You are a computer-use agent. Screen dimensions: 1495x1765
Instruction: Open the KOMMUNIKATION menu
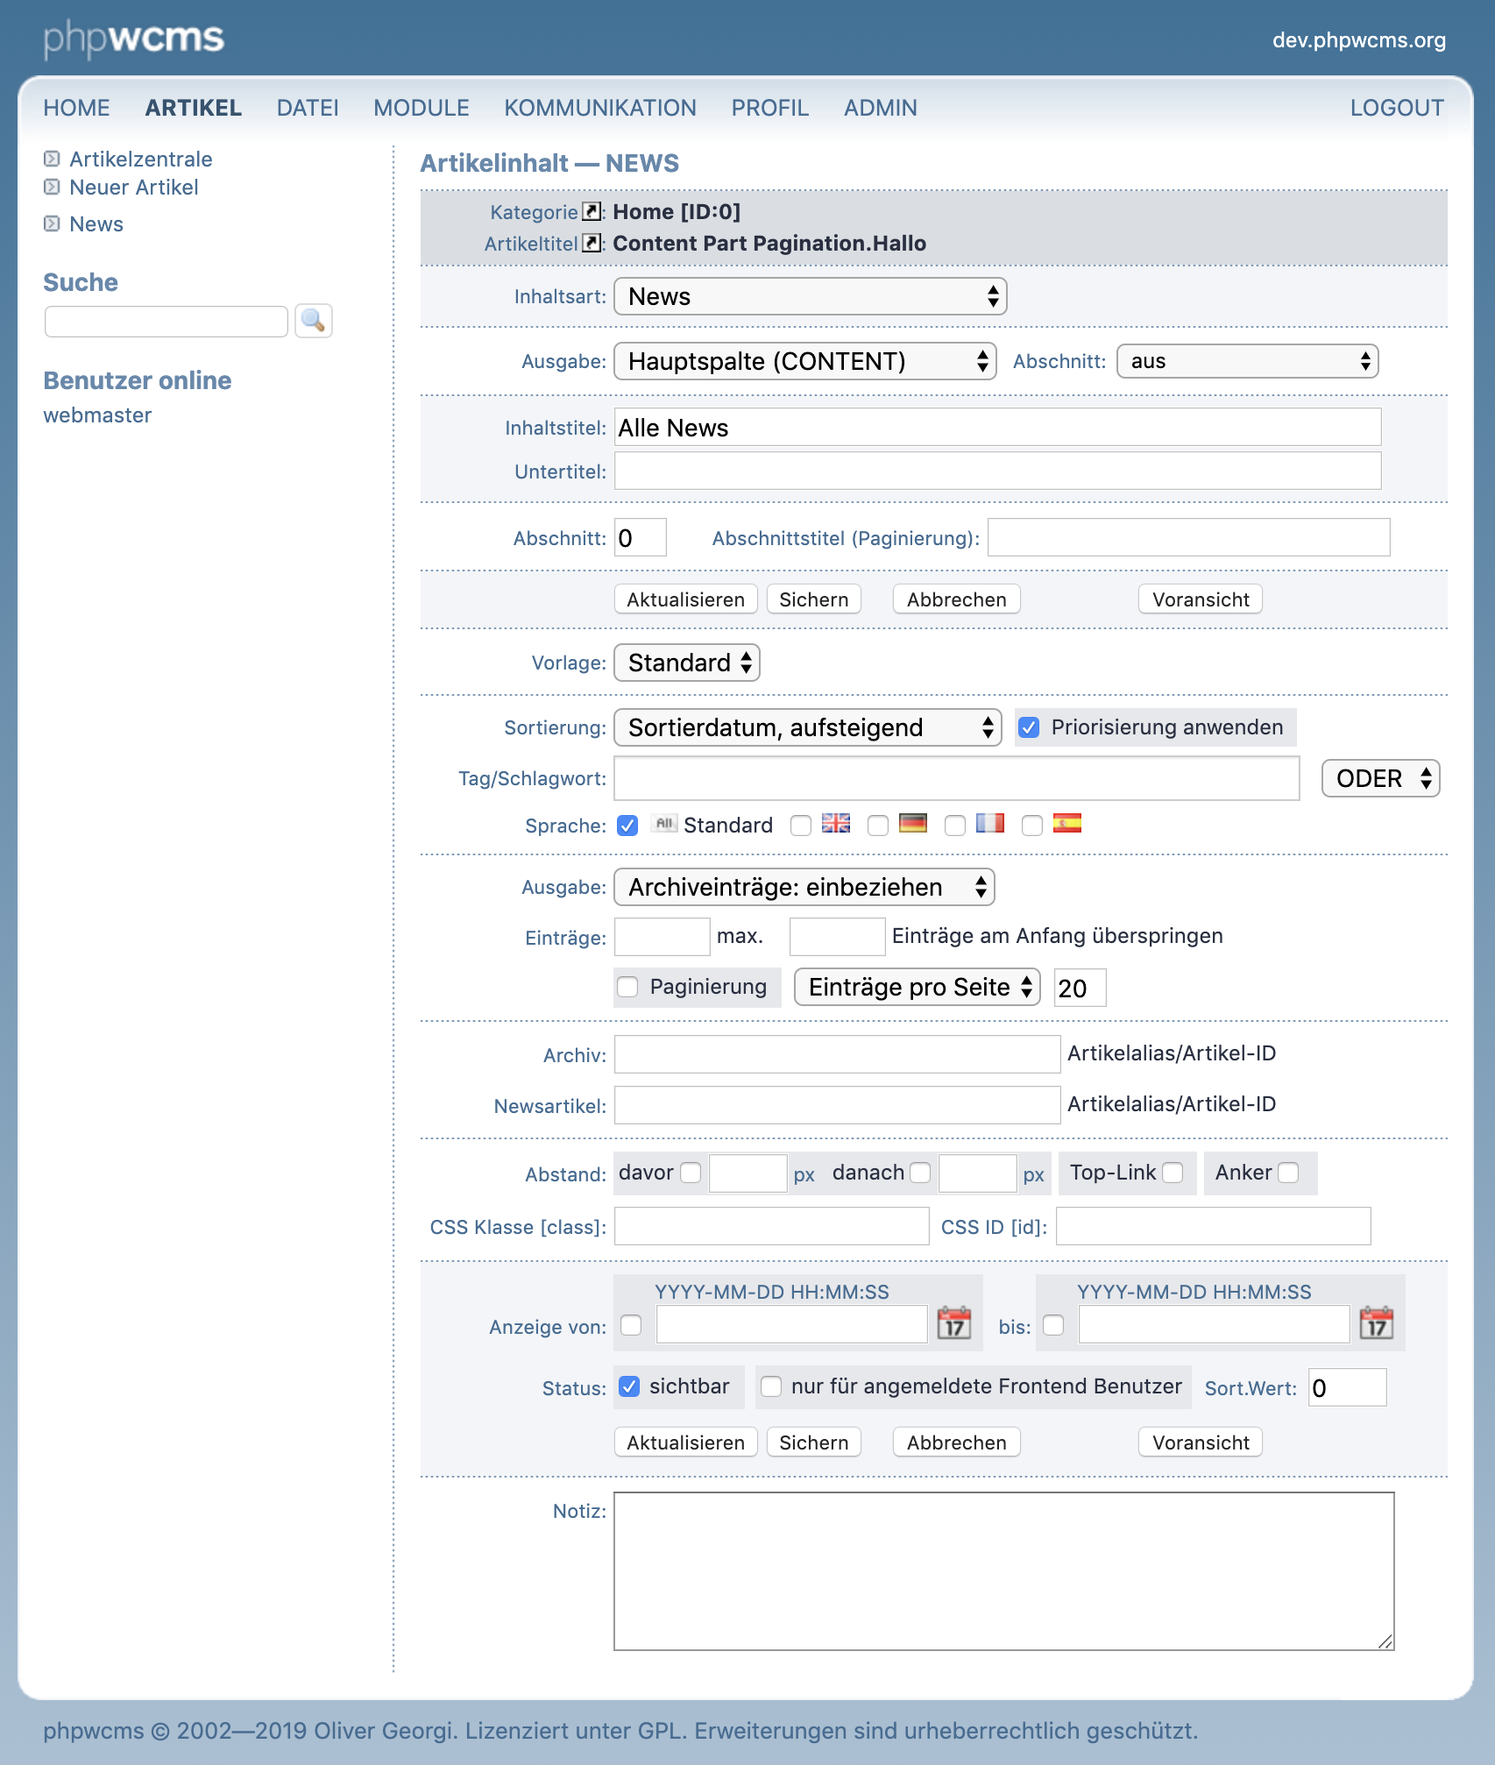[600, 108]
